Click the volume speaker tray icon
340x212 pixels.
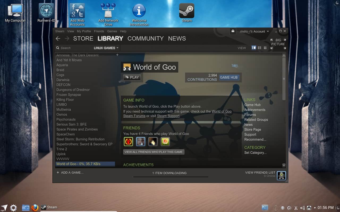pos(302,208)
